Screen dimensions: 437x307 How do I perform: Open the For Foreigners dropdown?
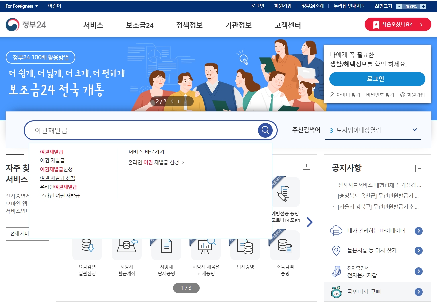[21, 6]
